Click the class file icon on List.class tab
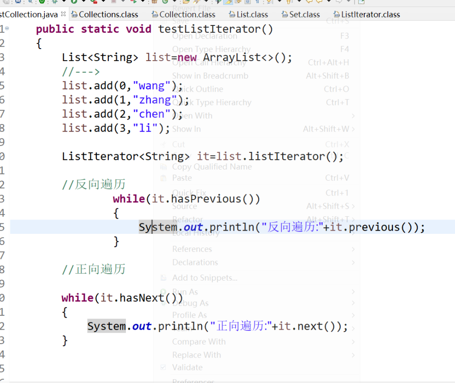Viewport: 455px width, 383px height. coord(232,14)
